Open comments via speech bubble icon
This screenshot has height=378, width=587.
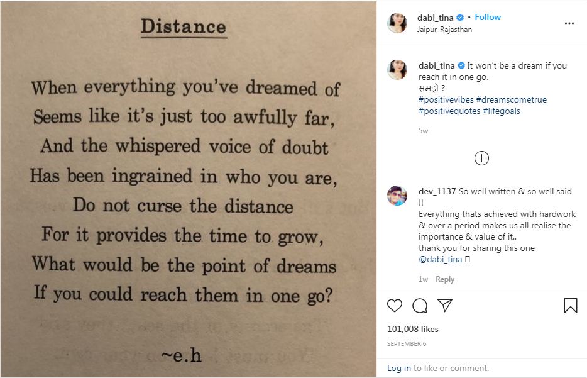click(x=420, y=306)
